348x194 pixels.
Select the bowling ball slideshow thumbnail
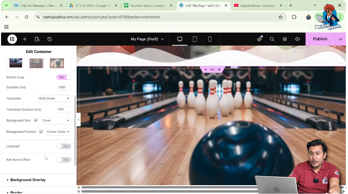point(57,63)
